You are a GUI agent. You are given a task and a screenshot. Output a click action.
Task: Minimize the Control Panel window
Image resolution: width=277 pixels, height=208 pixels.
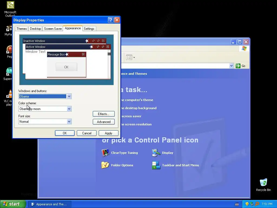[x=233, y=42]
